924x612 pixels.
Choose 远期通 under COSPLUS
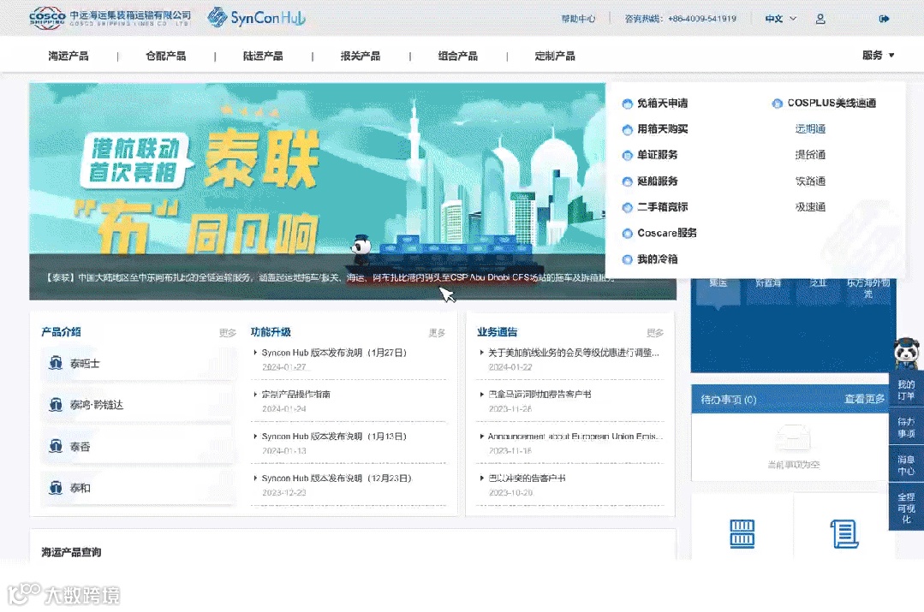(810, 129)
